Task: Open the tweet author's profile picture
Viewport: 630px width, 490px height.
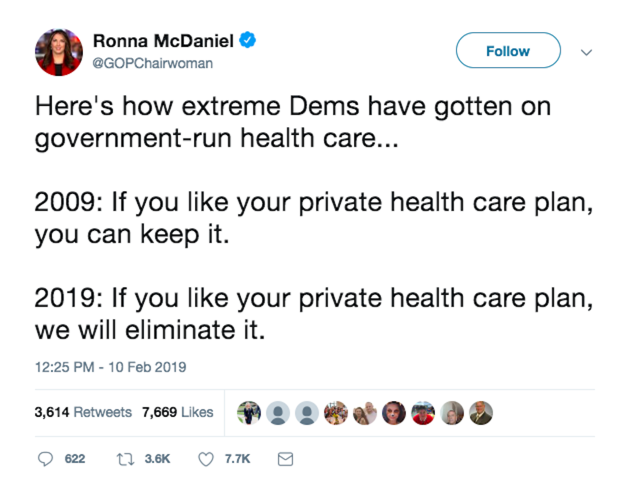Action: pyautogui.click(x=59, y=52)
